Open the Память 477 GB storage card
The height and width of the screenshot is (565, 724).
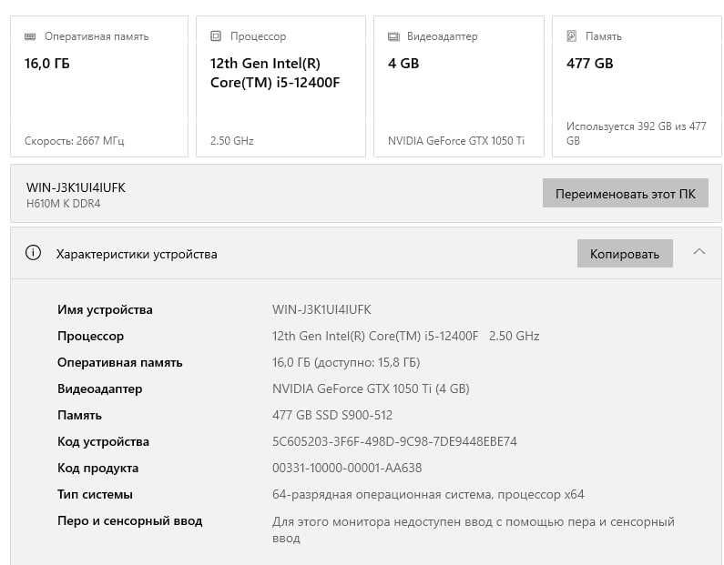coord(637,86)
